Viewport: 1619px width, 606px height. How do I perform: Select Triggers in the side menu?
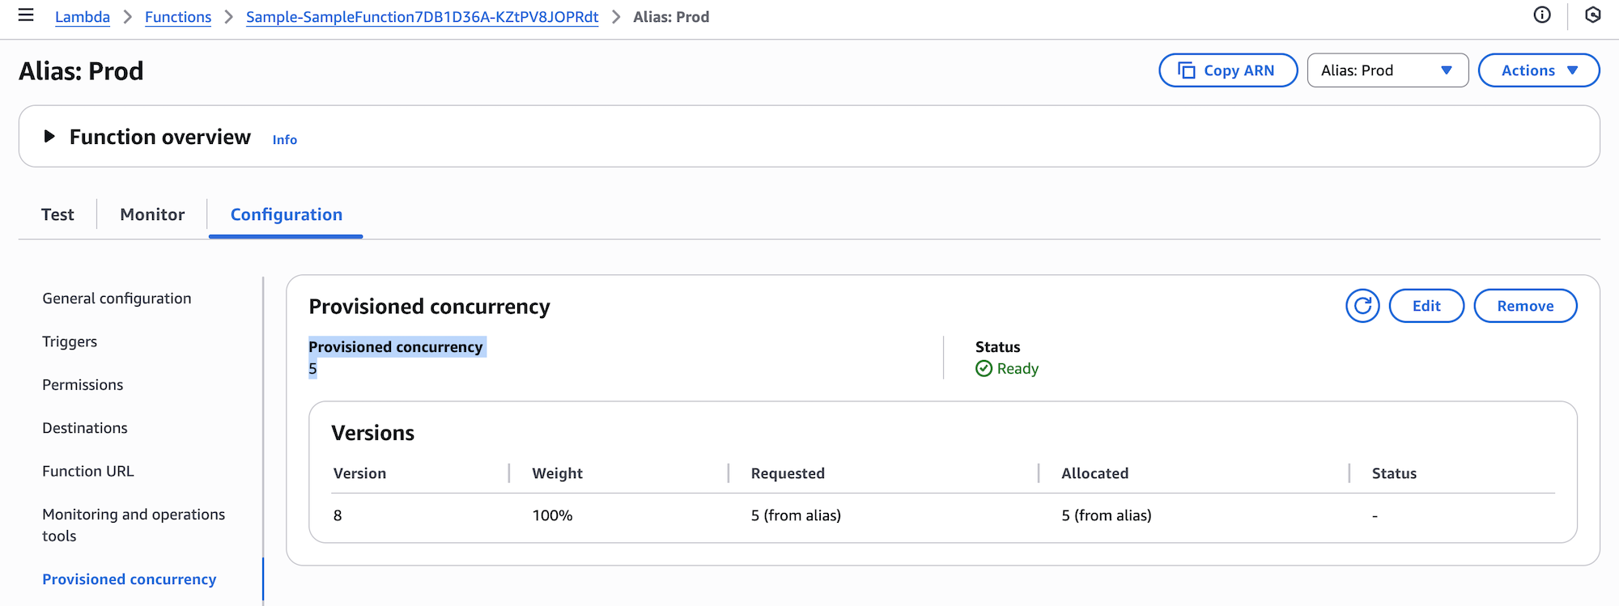point(70,341)
